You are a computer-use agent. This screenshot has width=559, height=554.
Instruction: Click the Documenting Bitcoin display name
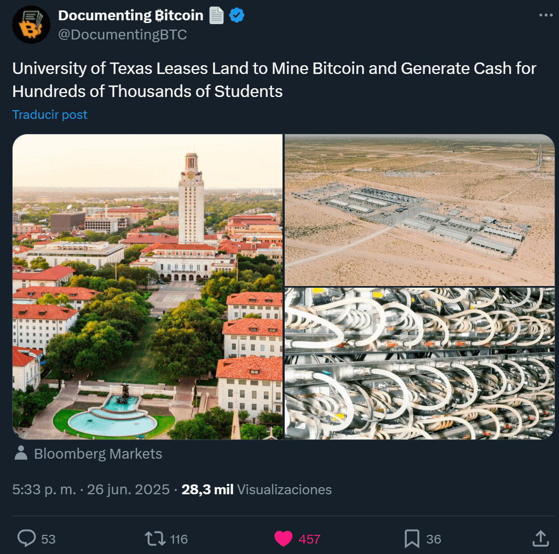pyautogui.click(x=131, y=15)
